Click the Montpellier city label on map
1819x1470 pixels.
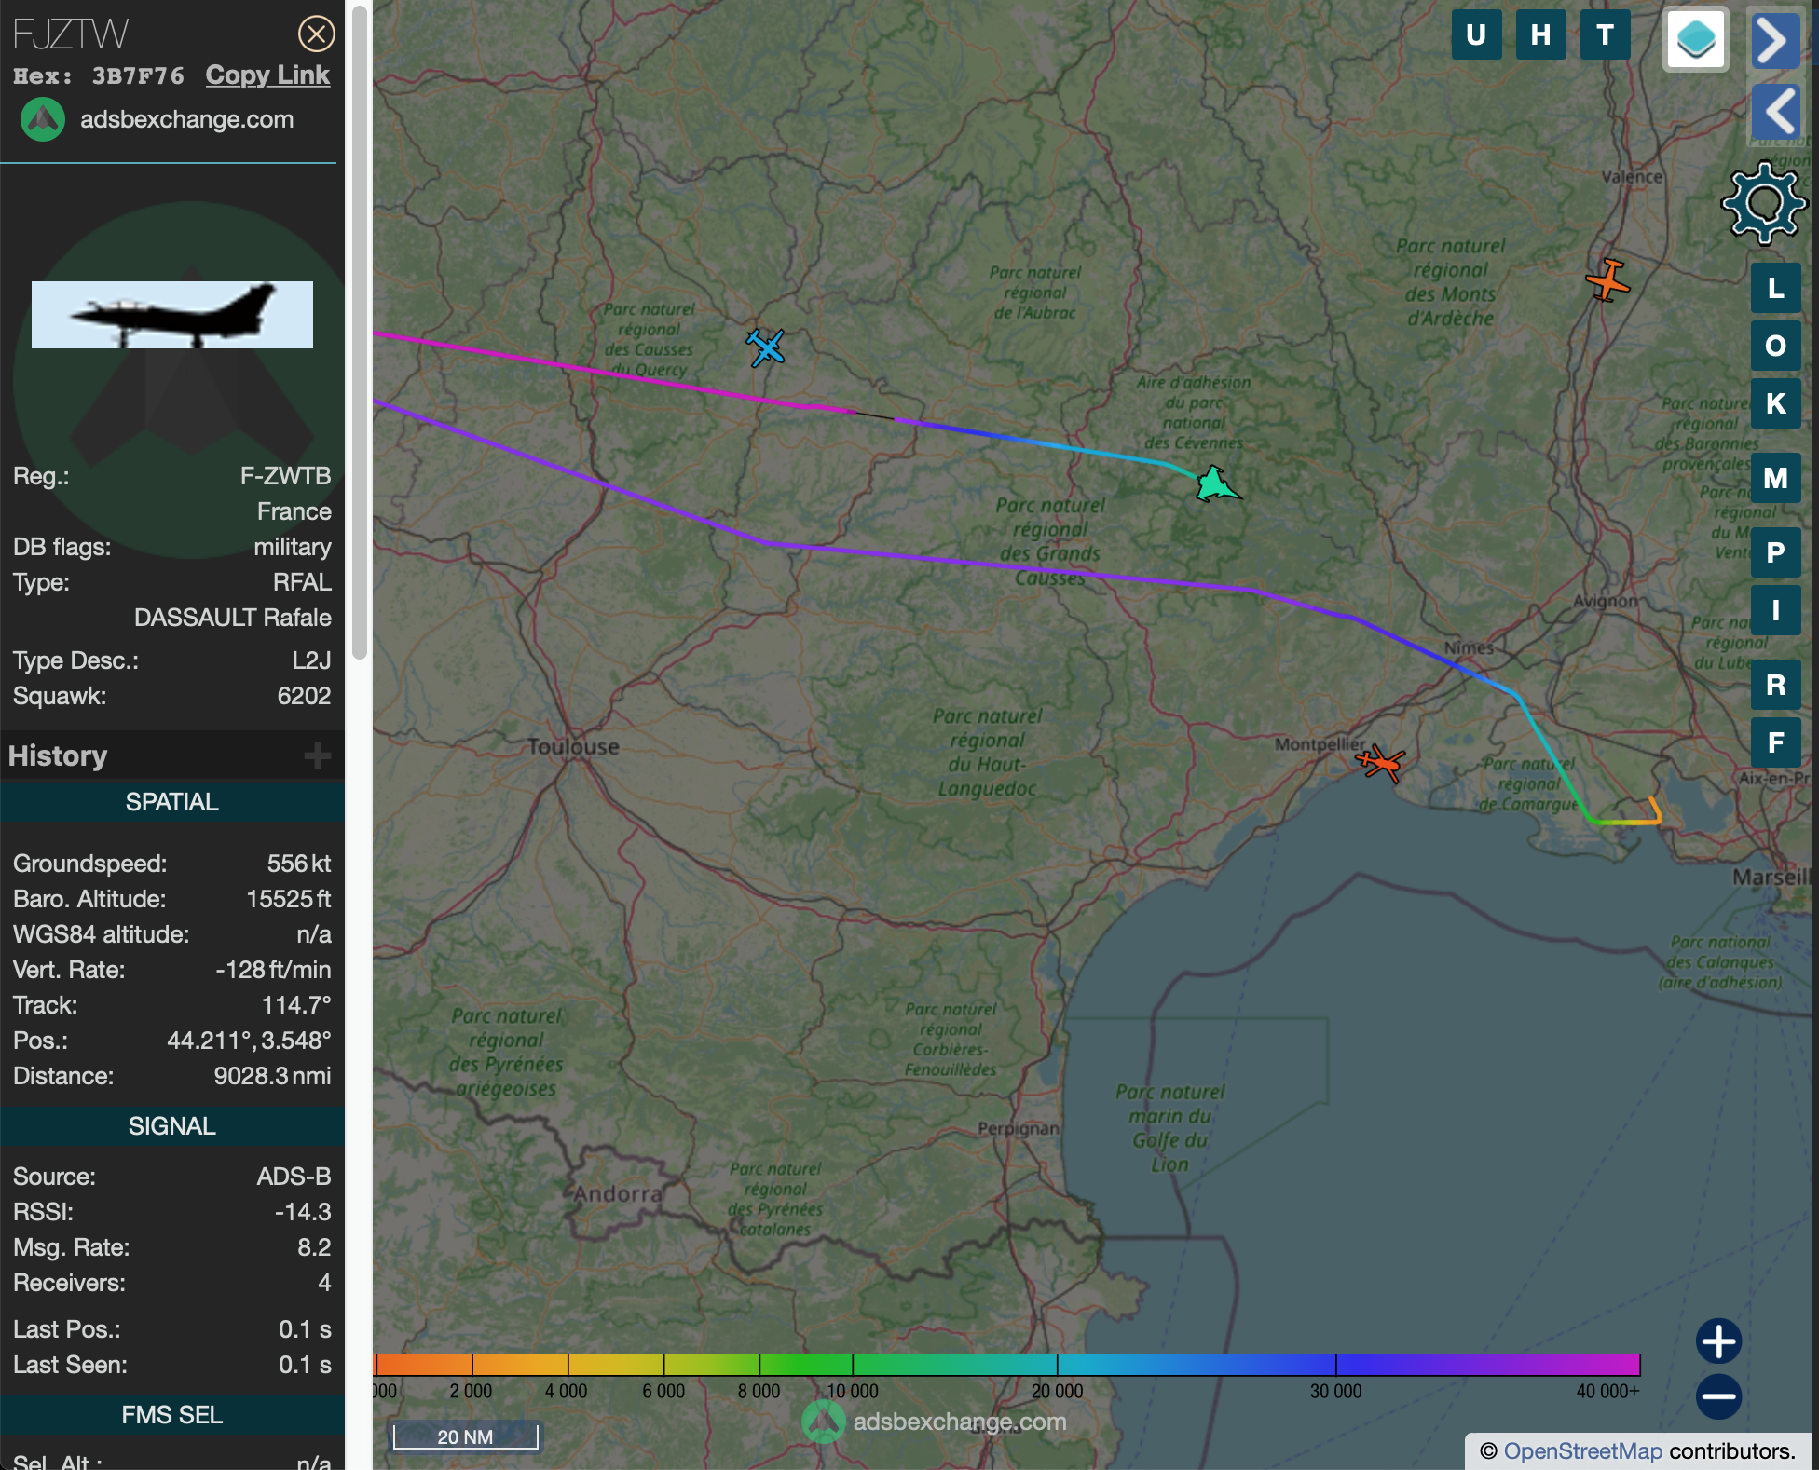click(1320, 743)
